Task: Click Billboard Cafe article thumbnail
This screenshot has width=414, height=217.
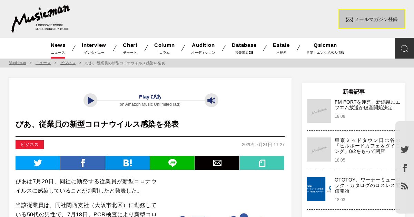Action: pos(319,149)
